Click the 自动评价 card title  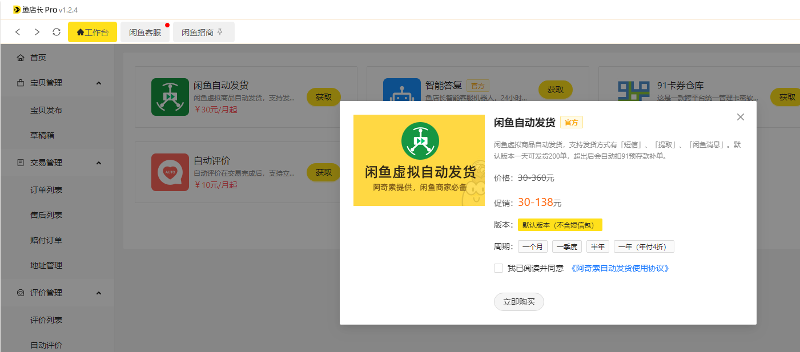tap(212, 160)
